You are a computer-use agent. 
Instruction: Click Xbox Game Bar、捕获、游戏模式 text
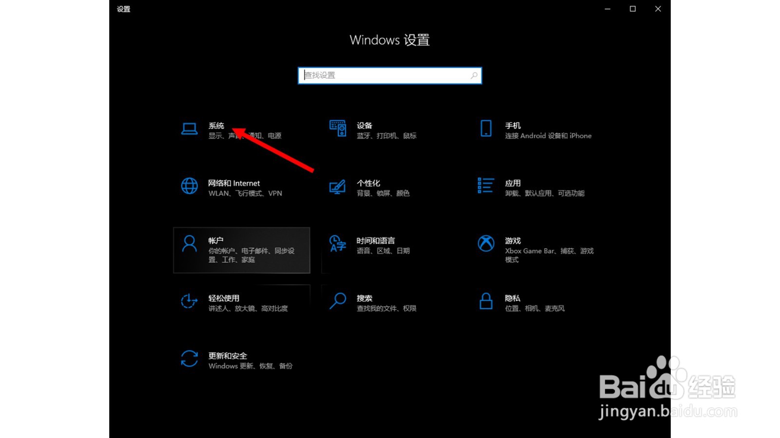pyautogui.click(x=548, y=255)
